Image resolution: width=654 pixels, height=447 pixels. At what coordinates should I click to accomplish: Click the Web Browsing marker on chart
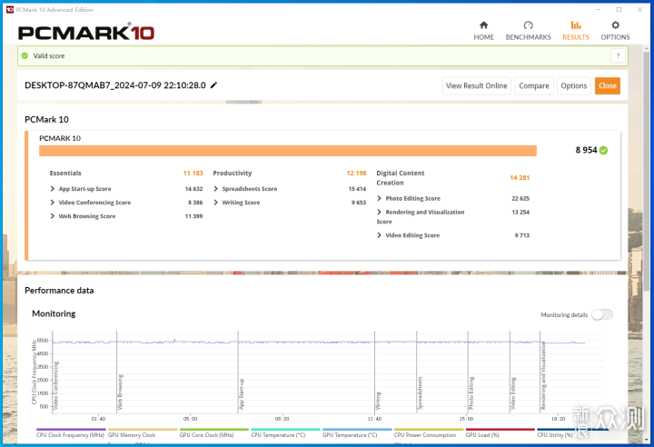click(120, 392)
